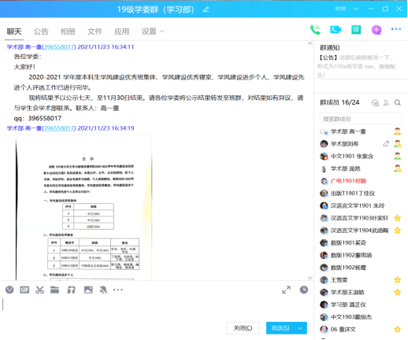Select the scissors screenshot tool
The width and height of the screenshot is (408, 340).
(39, 290)
